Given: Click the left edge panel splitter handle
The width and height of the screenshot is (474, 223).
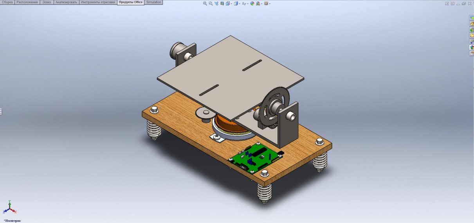Looking at the screenshot, I should (1, 111).
